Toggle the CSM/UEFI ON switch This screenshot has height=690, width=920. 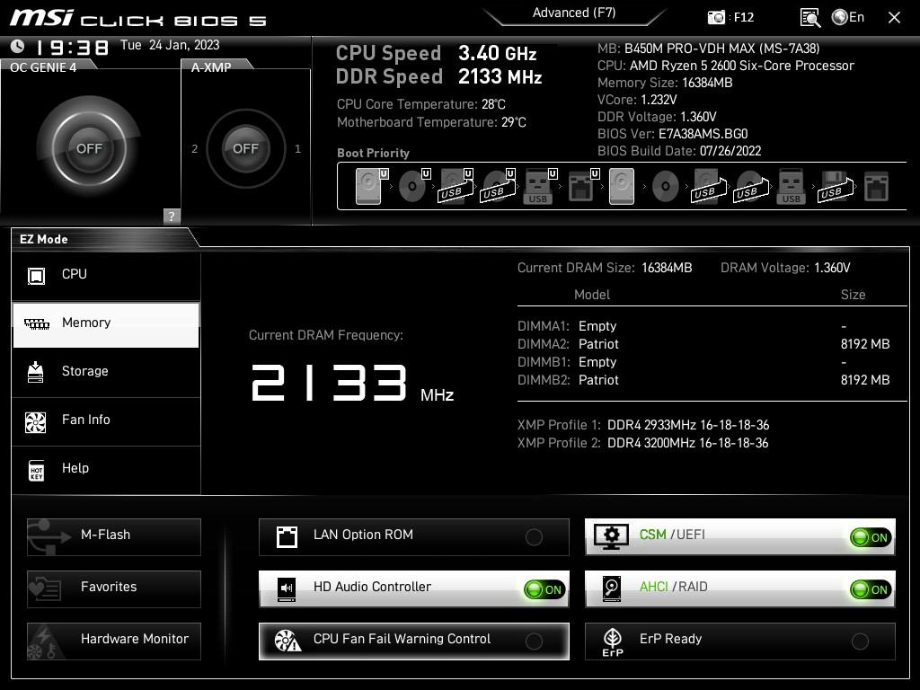pos(871,537)
